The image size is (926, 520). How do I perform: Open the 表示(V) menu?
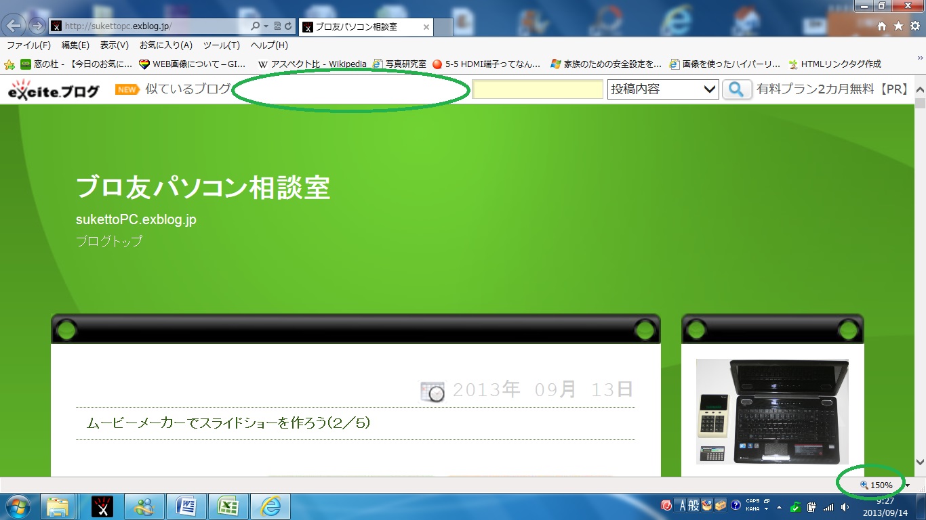pyautogui.click(x=114, y=45)
